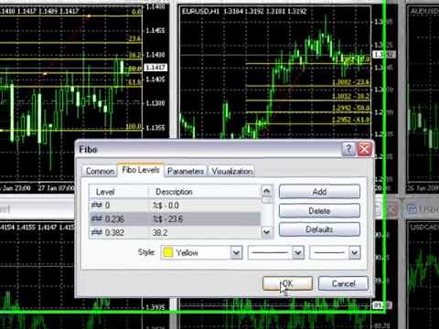Select the level 0 row
This screenshot has width=439, height=329.
[x=175, y=206]
